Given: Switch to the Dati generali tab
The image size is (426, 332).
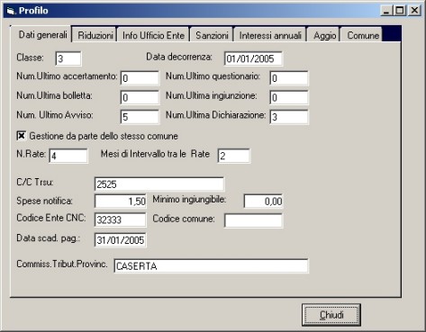Looking at the screenshot, I should (x=42, y=34).
